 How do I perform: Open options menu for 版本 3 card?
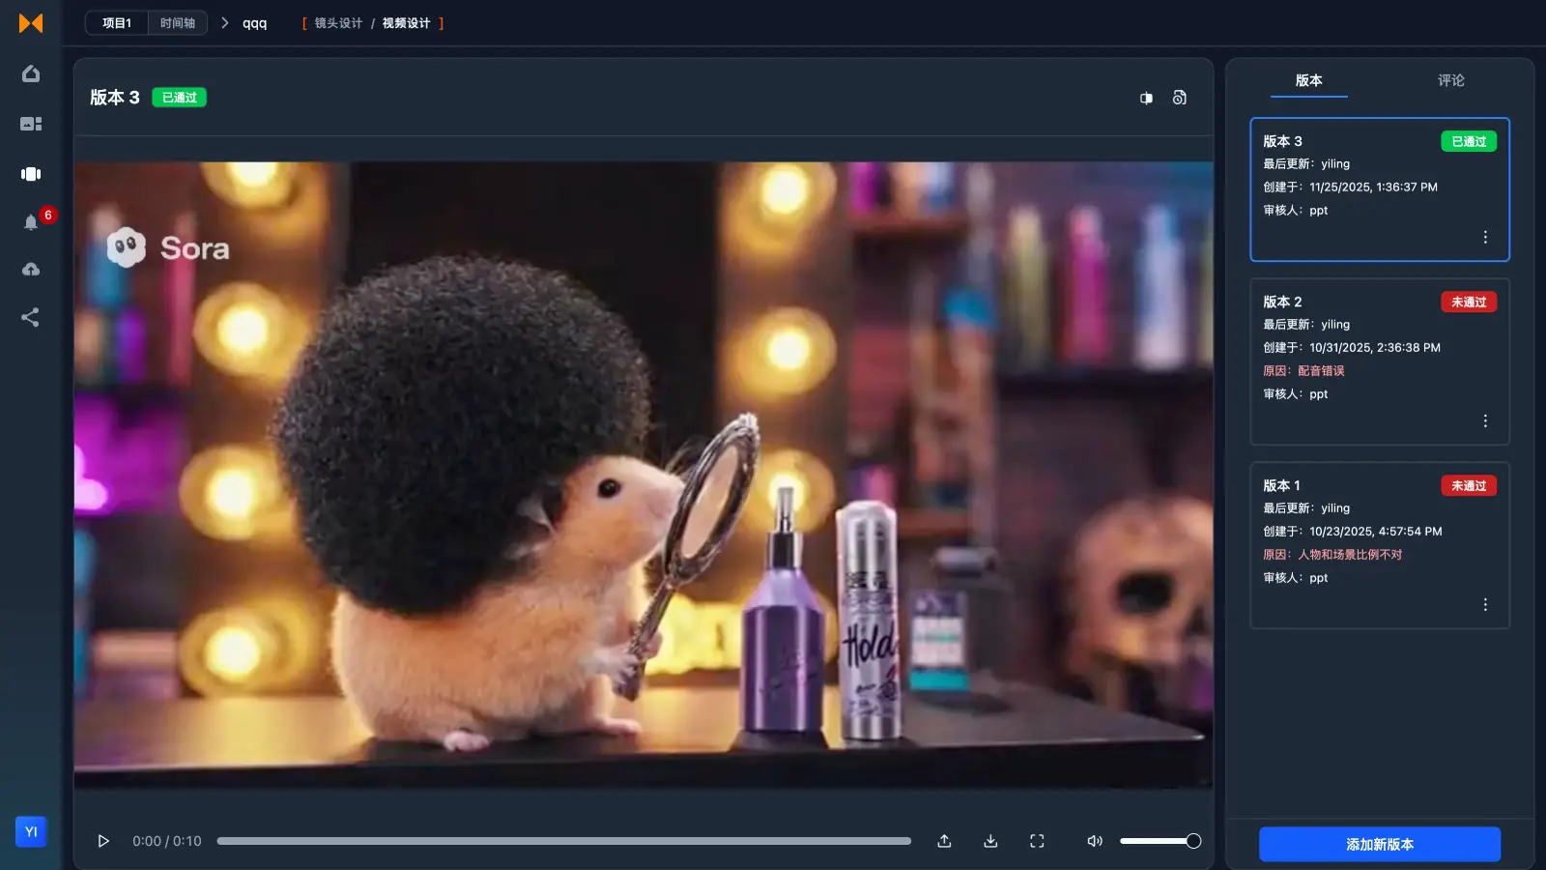[1485, 236]
